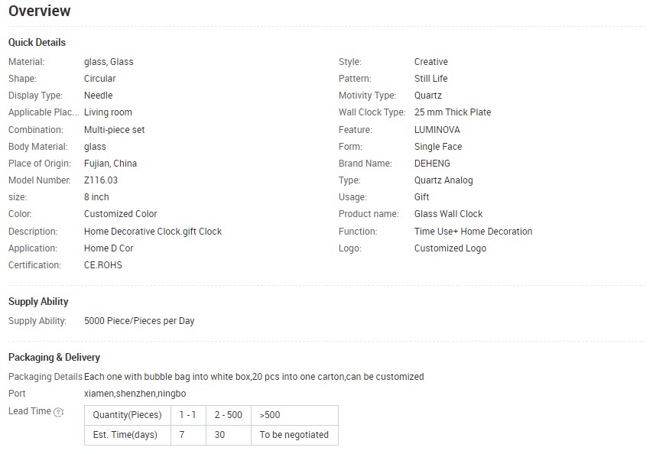Viewport: 653px width, 454px height.
Task: Select the Supply Ability section heading
Action: click(38, 302)
